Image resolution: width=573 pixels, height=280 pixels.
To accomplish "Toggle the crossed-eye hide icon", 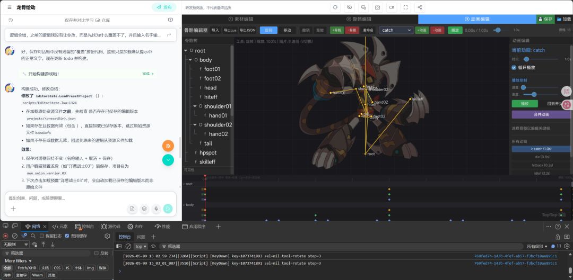I will click(349, 7).
